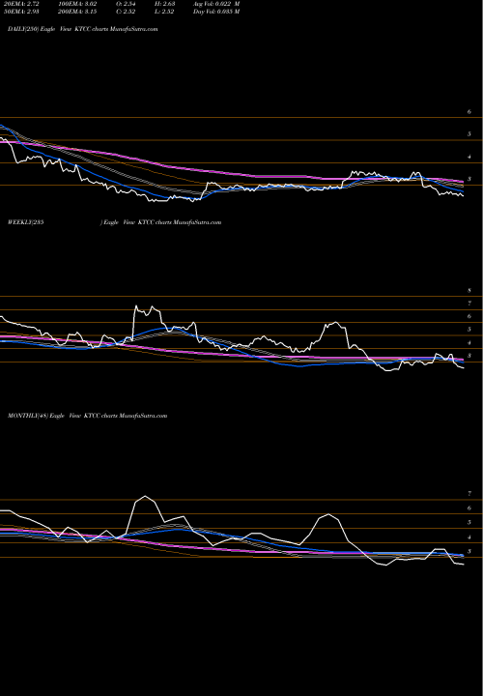
Task: Click price label 4 on monthly chart axis
Action: point(469,537)
